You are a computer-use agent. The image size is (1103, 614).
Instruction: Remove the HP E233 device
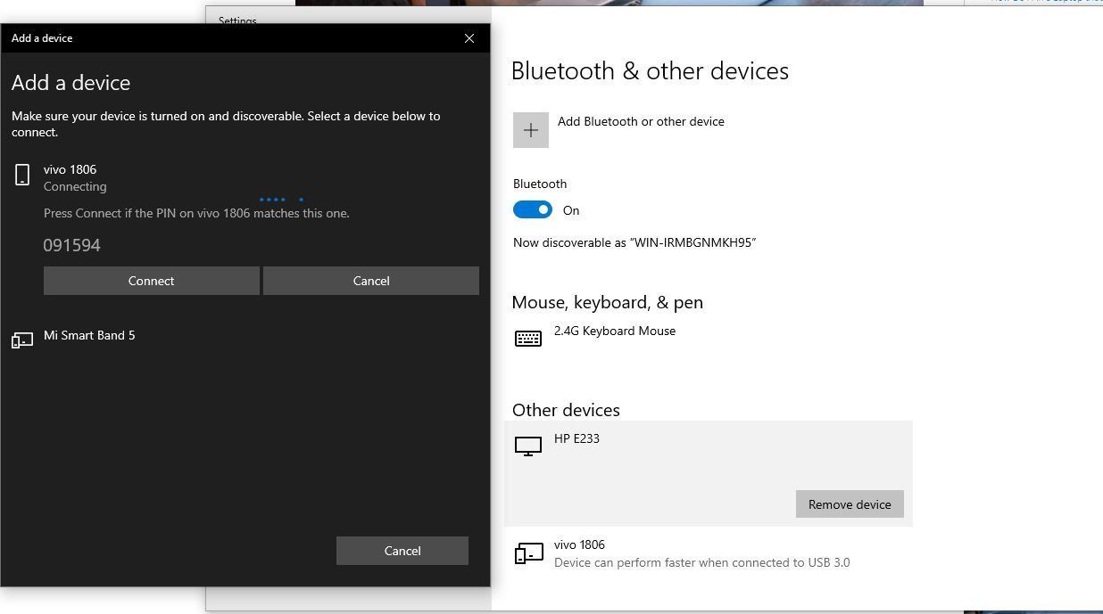pos(849,504)
